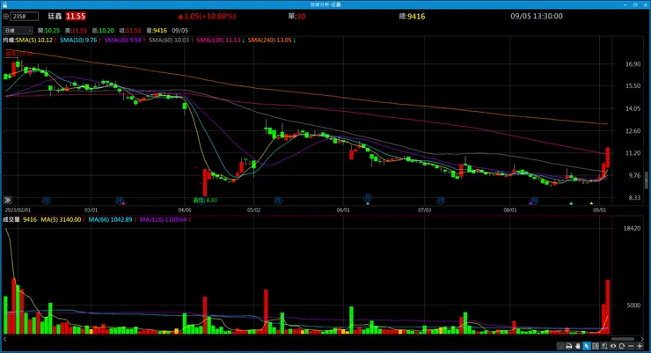
Task: Click the MA(5) 3140.00 volume legend
Action: (x=62, y=220)
